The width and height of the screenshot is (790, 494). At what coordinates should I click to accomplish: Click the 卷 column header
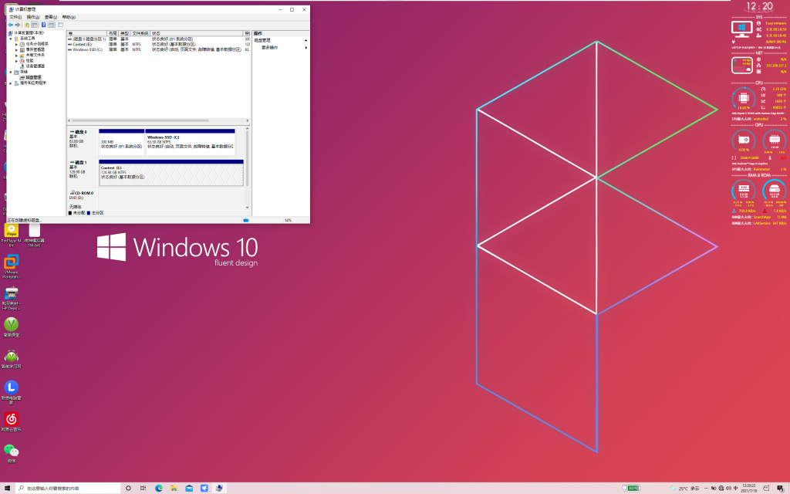[87, 33]
